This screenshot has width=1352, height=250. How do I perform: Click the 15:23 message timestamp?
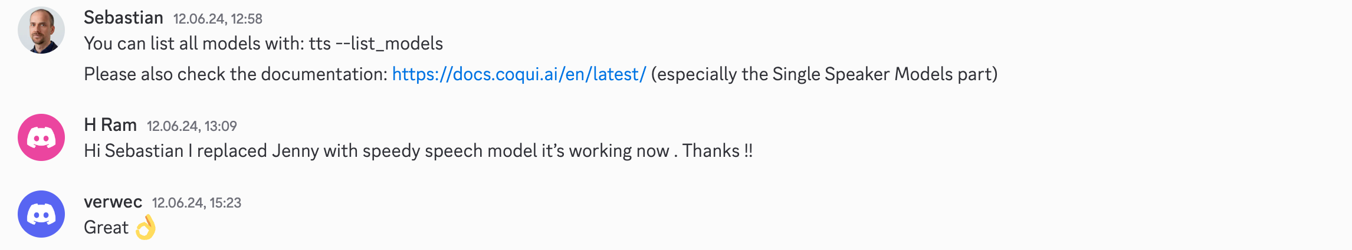(196, 203)
